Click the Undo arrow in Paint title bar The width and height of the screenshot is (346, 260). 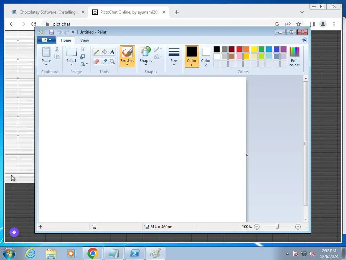59,32
